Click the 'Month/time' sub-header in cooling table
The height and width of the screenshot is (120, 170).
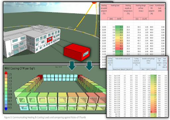pyautogui.click(x=116, y=69)
